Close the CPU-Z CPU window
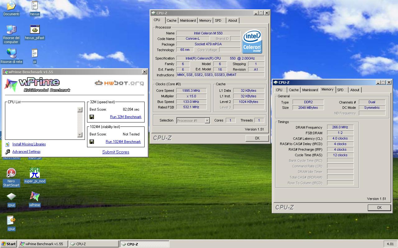 pos(266,13)
